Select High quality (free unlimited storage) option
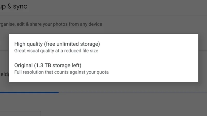The image size is (207, 116). (57, 47)
